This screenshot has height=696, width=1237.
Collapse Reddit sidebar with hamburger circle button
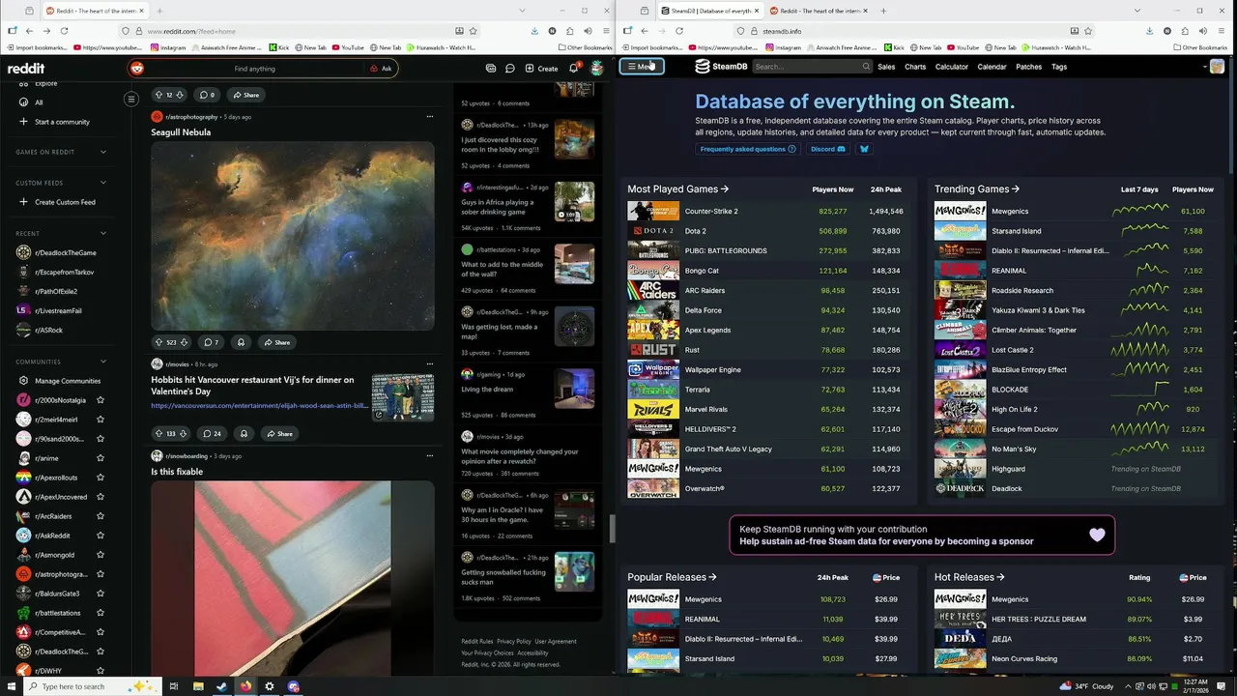click(x=131, y=99)
